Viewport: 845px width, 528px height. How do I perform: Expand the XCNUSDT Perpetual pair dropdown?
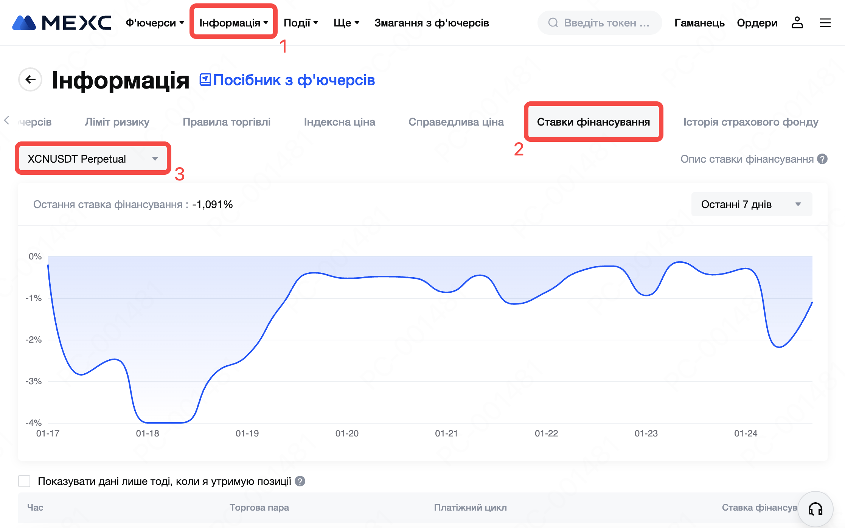(x=93, y=159)
